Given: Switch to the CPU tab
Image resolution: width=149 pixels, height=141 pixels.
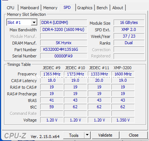Looking at the screenshot, I should click(11, 8).
